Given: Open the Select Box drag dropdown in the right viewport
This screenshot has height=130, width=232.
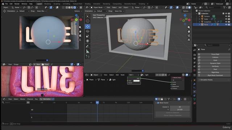Looking at the screenshot, I should tap(119, 11).
